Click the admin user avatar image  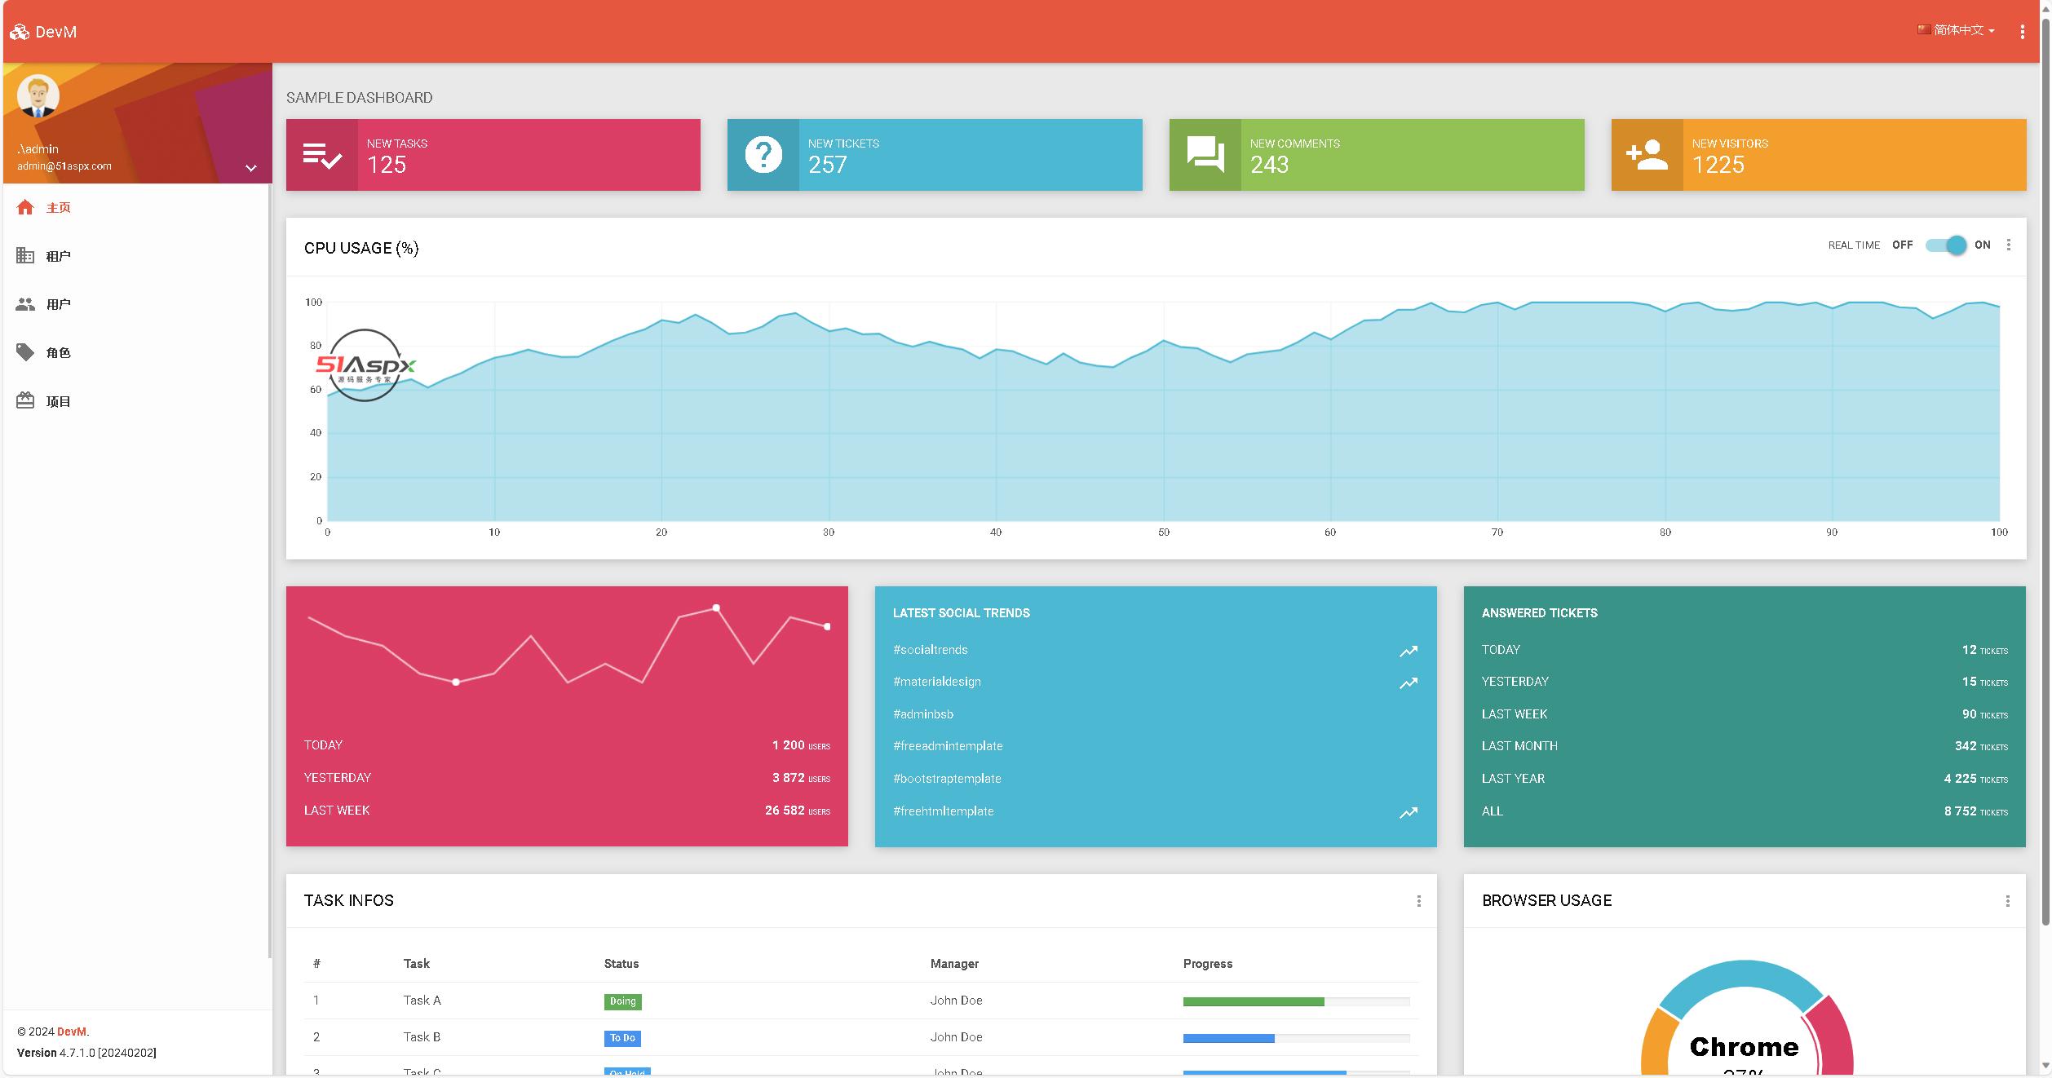click(38, 96)
